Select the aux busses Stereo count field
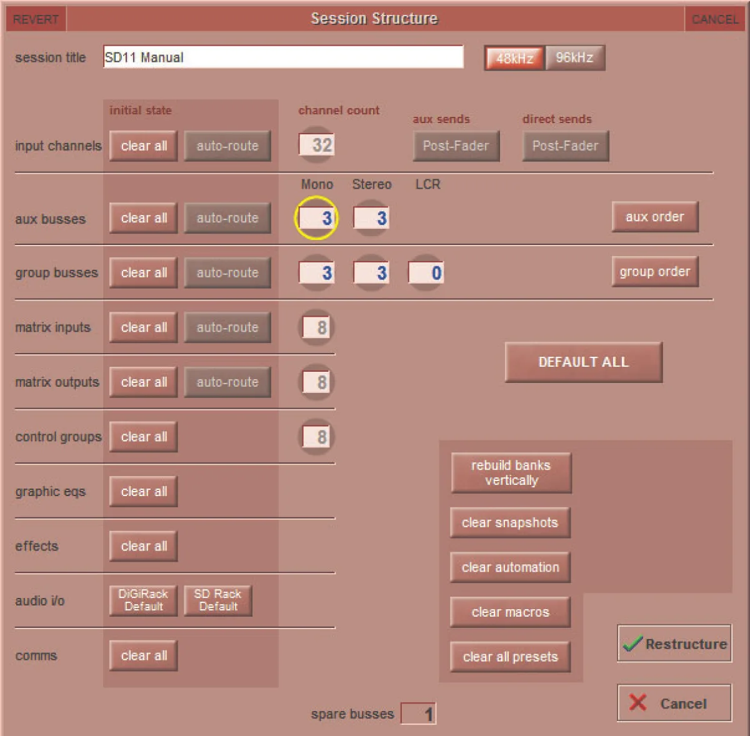Screen dimensions: 750x736 point(371,218)
